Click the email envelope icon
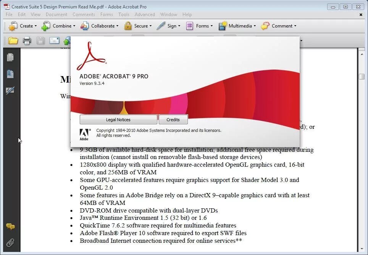 click(x=54, y=41)
